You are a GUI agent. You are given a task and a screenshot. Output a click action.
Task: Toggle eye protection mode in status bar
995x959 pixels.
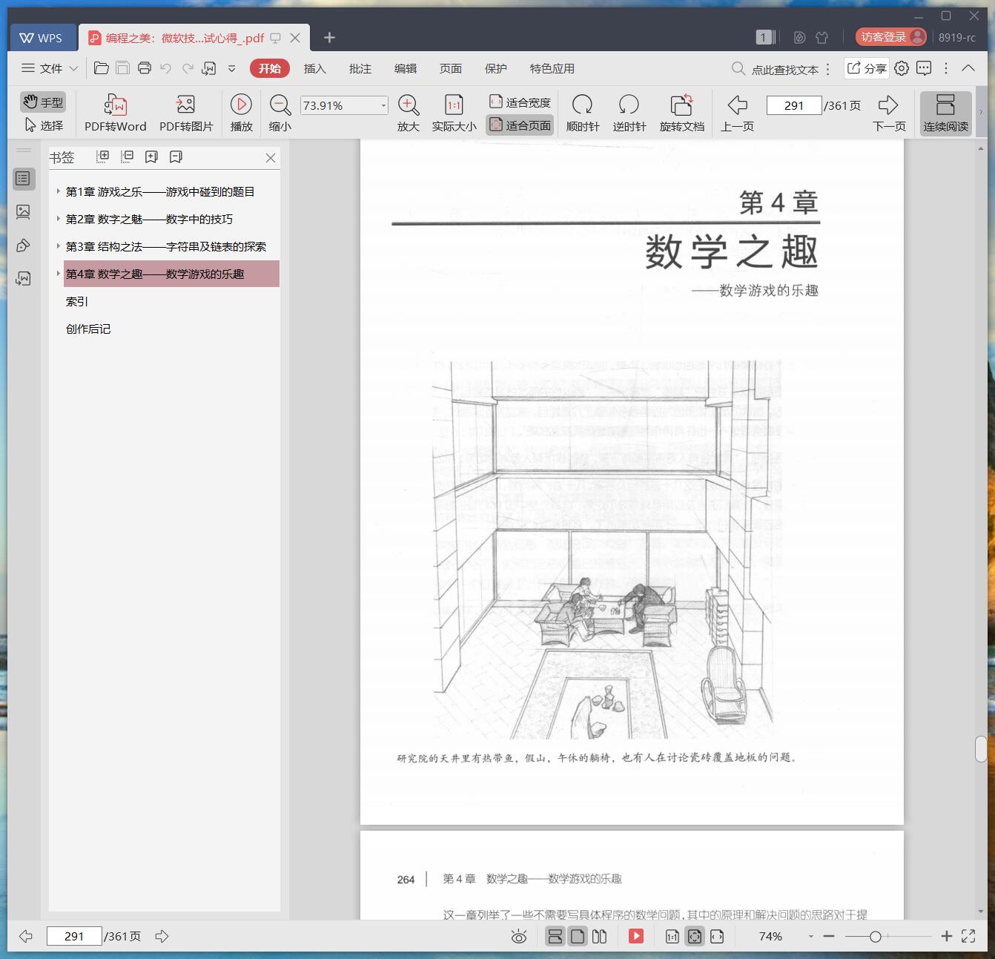click(x=519, y=937)
